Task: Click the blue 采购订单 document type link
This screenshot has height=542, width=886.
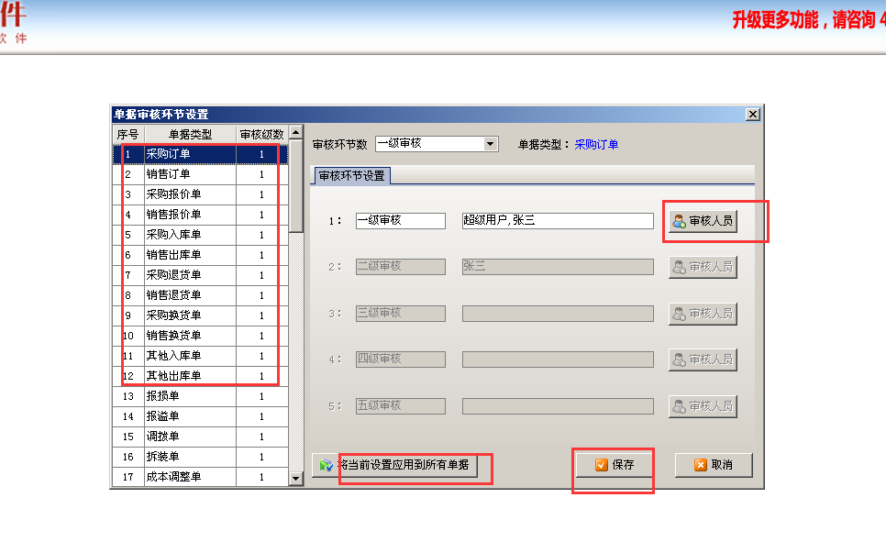Action: click(596, 145)
